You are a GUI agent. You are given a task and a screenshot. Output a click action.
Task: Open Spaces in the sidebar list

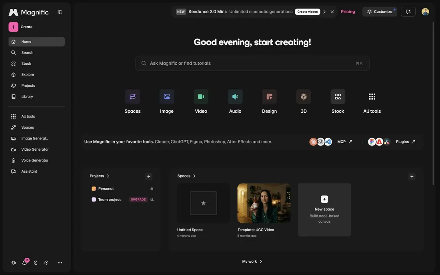(x=36, y=127)
